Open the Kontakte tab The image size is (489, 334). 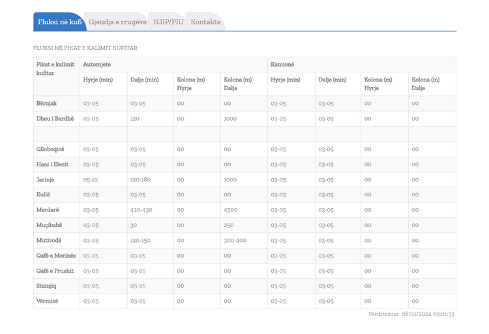pyautogui.click(x=205, y=22)
